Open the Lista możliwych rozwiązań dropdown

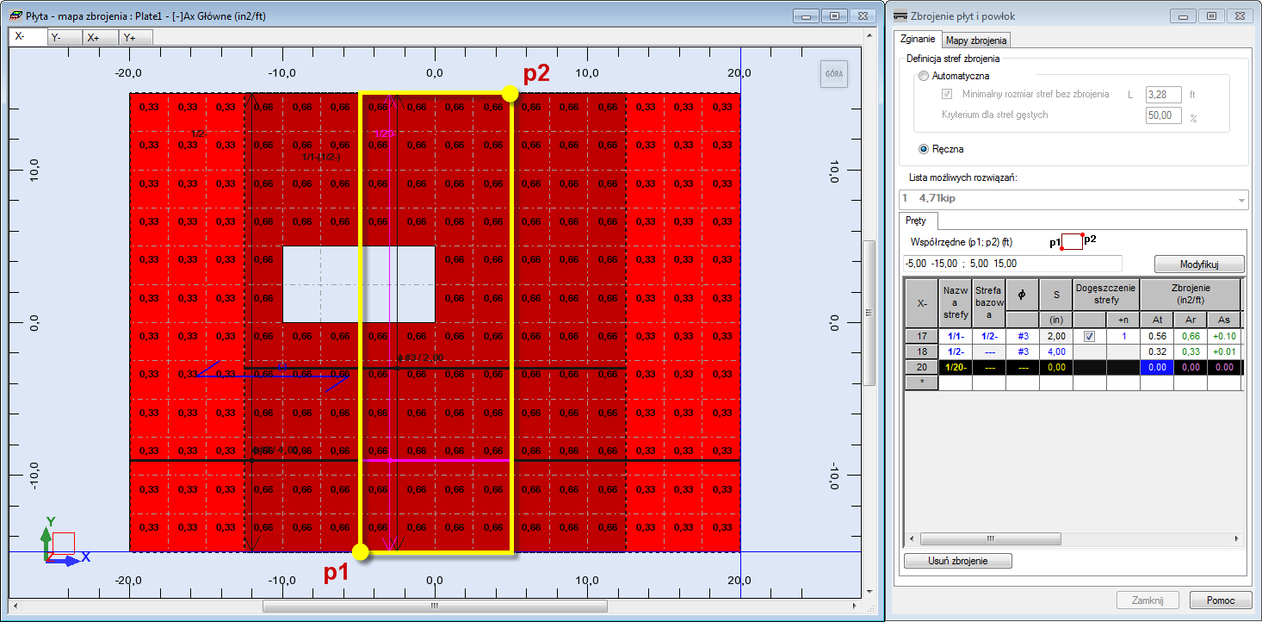pyautogui.click(x=1073, y=199)
